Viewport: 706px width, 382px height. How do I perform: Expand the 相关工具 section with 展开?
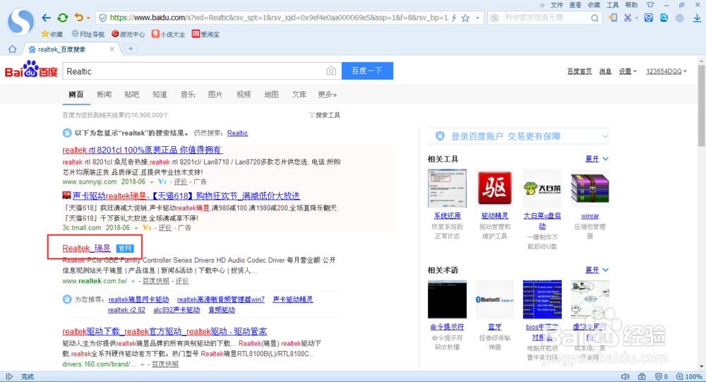[597, 159]
